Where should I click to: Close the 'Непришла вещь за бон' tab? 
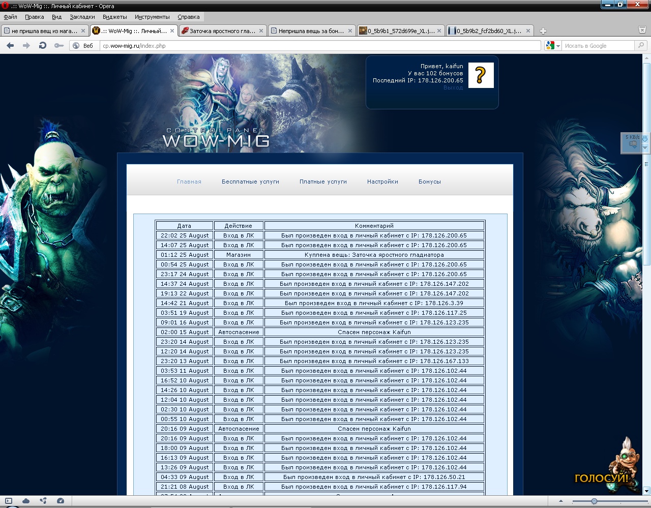click(350, 31)
